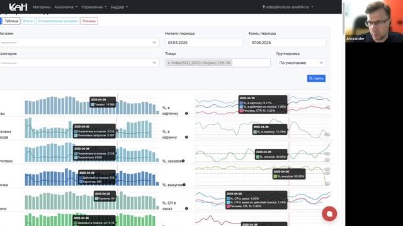Screen dimensions: 403x226
Task: Switch to the Таблица tab
Action: pos(11,21)
